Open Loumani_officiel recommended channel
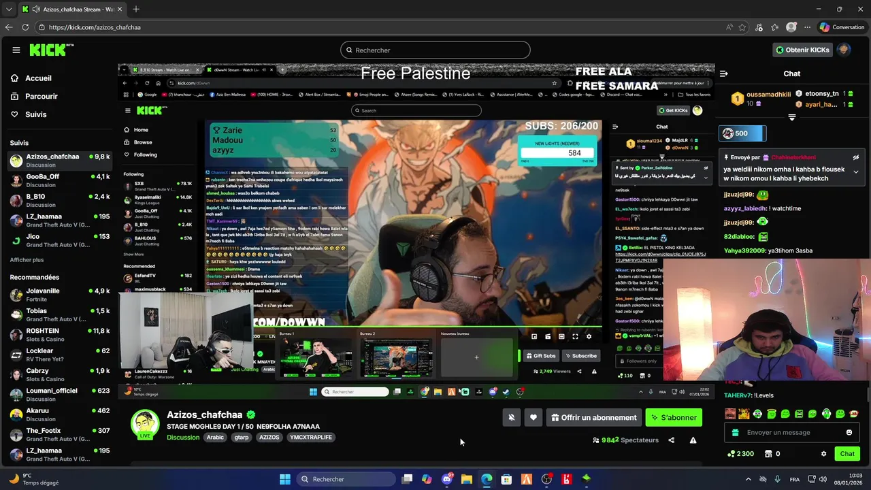 pos(60,395)
